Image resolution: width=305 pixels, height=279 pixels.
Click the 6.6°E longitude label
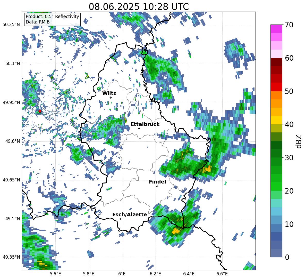(x=222, y=274)
